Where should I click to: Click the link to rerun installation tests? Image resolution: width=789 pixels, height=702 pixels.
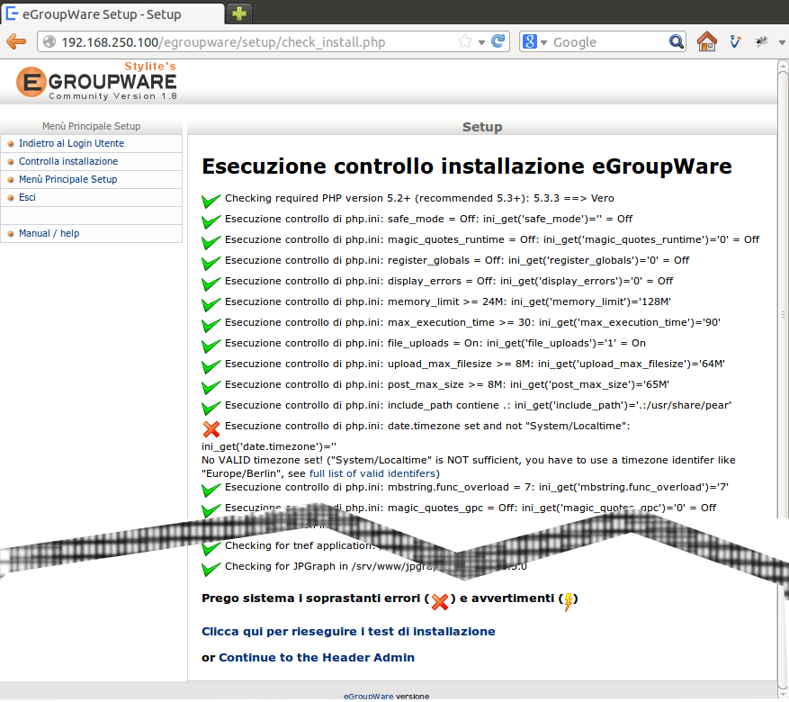[348, 632]
